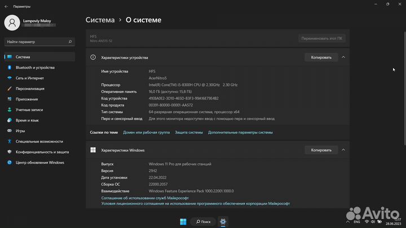Click the Центр обновления Windows icon
406x228 pixels.
pyautogui.click(x=10, y=163)
